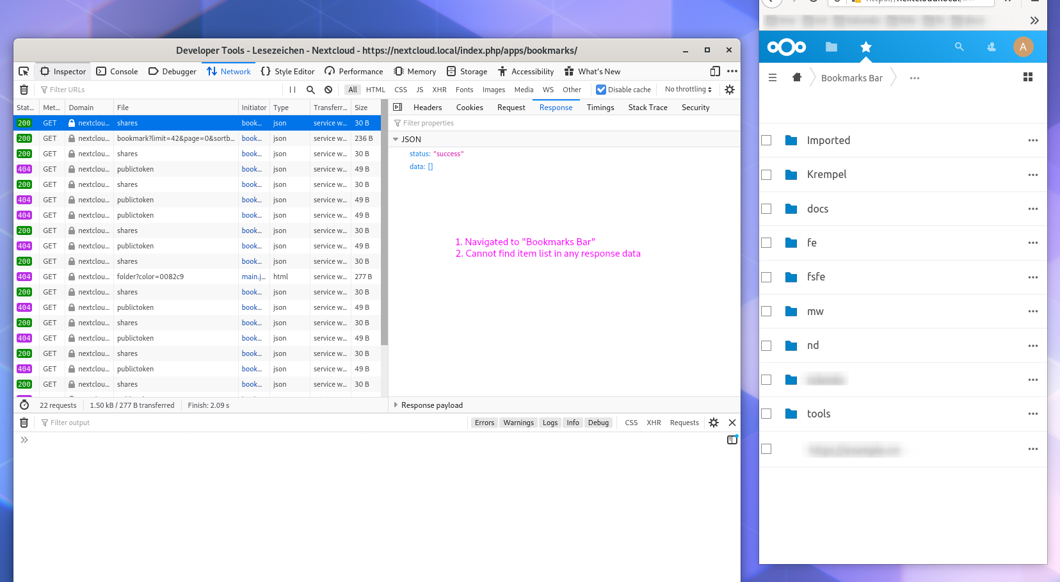Close the split console
The height and width of the screenshot is (582, 1060).
(732, 423)
